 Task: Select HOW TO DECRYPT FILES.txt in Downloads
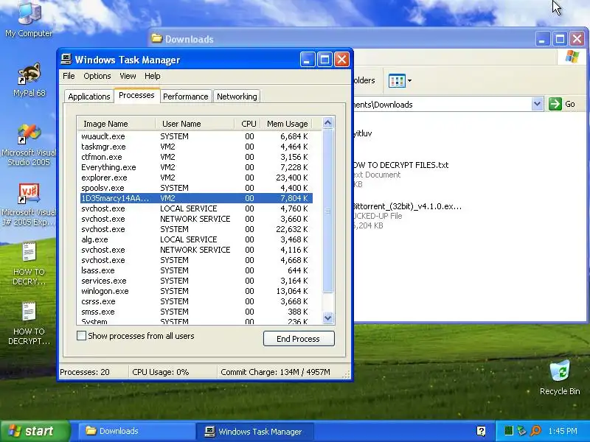(x=401, y=174)
